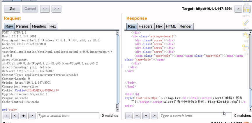Select the Response Raw tab

pos(132,26)
